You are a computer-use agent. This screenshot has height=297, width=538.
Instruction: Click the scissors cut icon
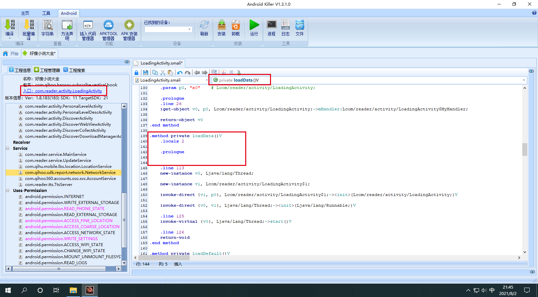pos(163,73)
